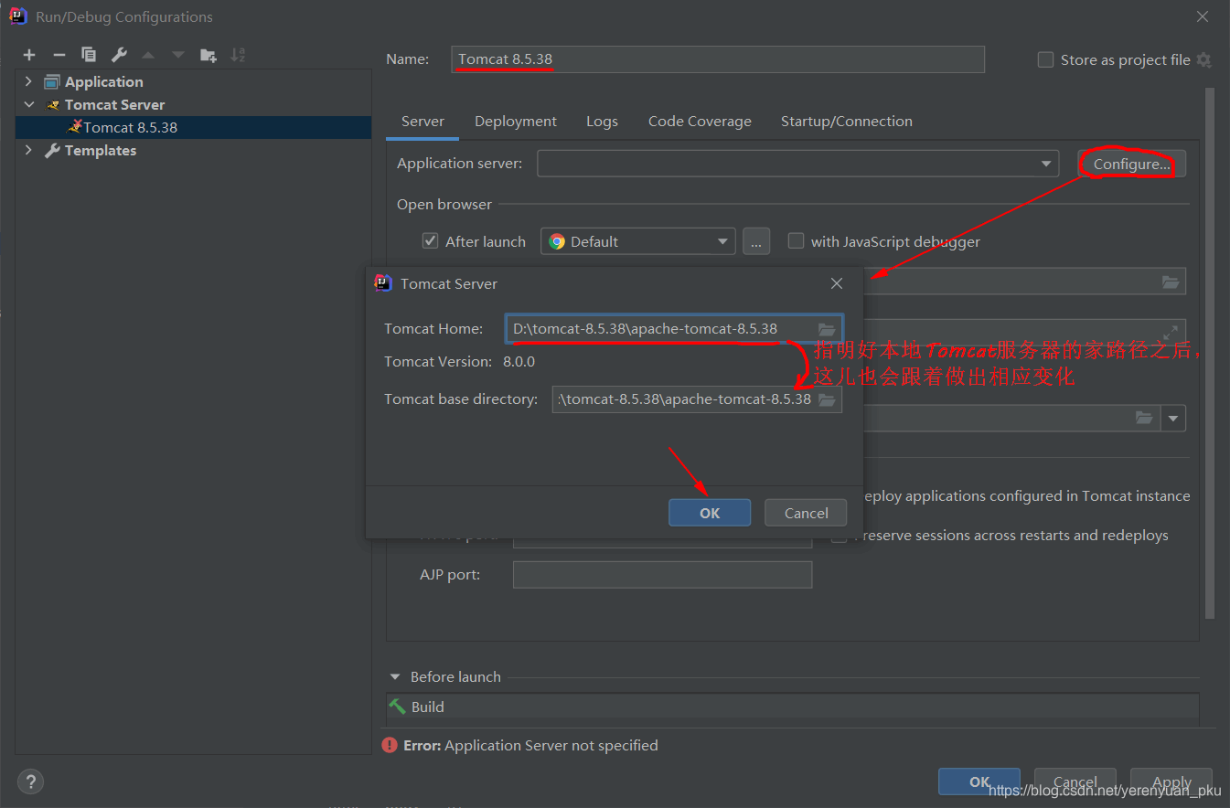1230x808 pixels.
Task: Click Build task row in Before launch
Action: click(792, 707)
